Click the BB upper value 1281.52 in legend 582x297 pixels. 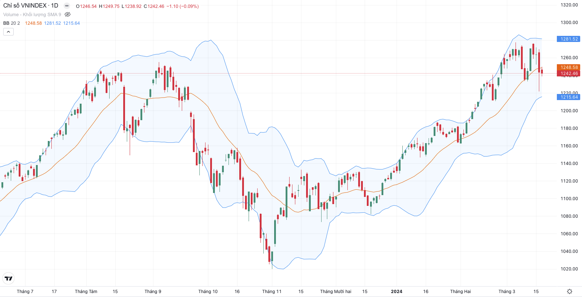click(x=52, y=23)
